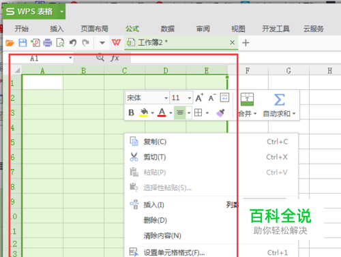Expand the Name Box dropdown arrow
Viewport: 341px width, 257px height.
[70, 58]
